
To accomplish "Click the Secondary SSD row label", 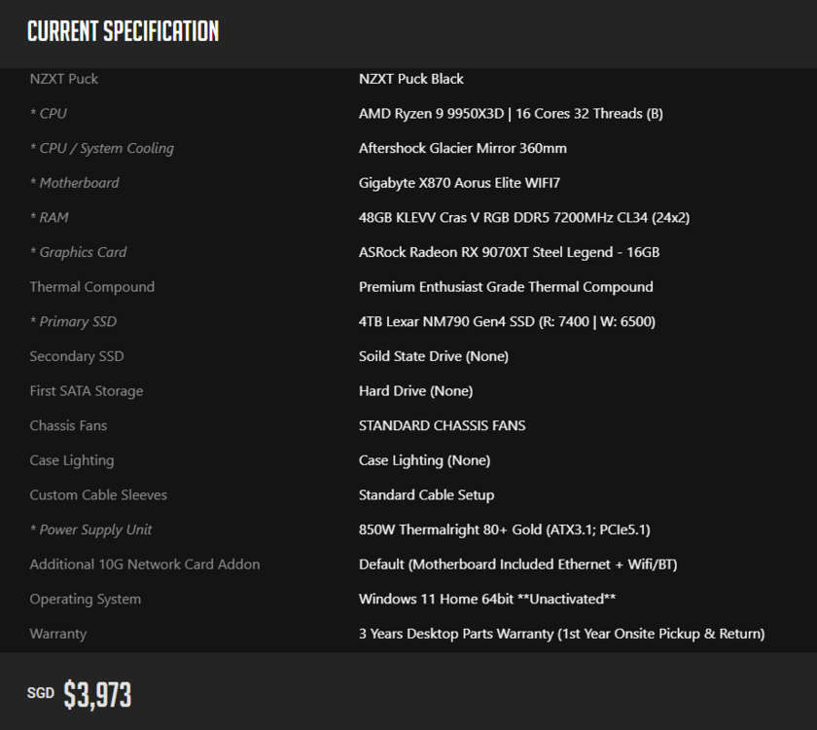I will [x=77, y=356].
